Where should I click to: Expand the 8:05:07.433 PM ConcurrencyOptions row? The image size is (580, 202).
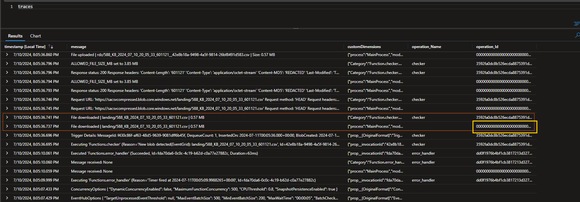7,189
